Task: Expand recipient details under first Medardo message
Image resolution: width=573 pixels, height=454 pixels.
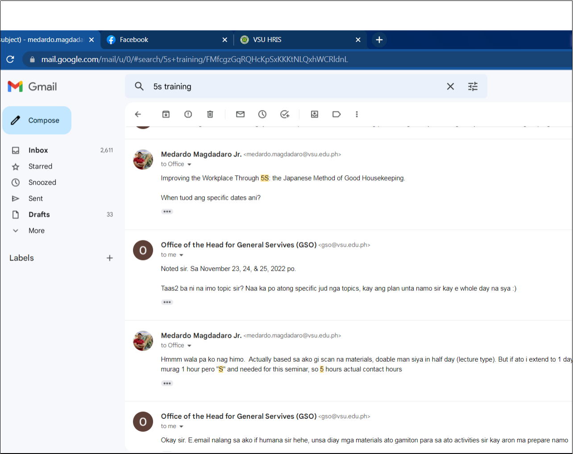Action: pos(189,165)
